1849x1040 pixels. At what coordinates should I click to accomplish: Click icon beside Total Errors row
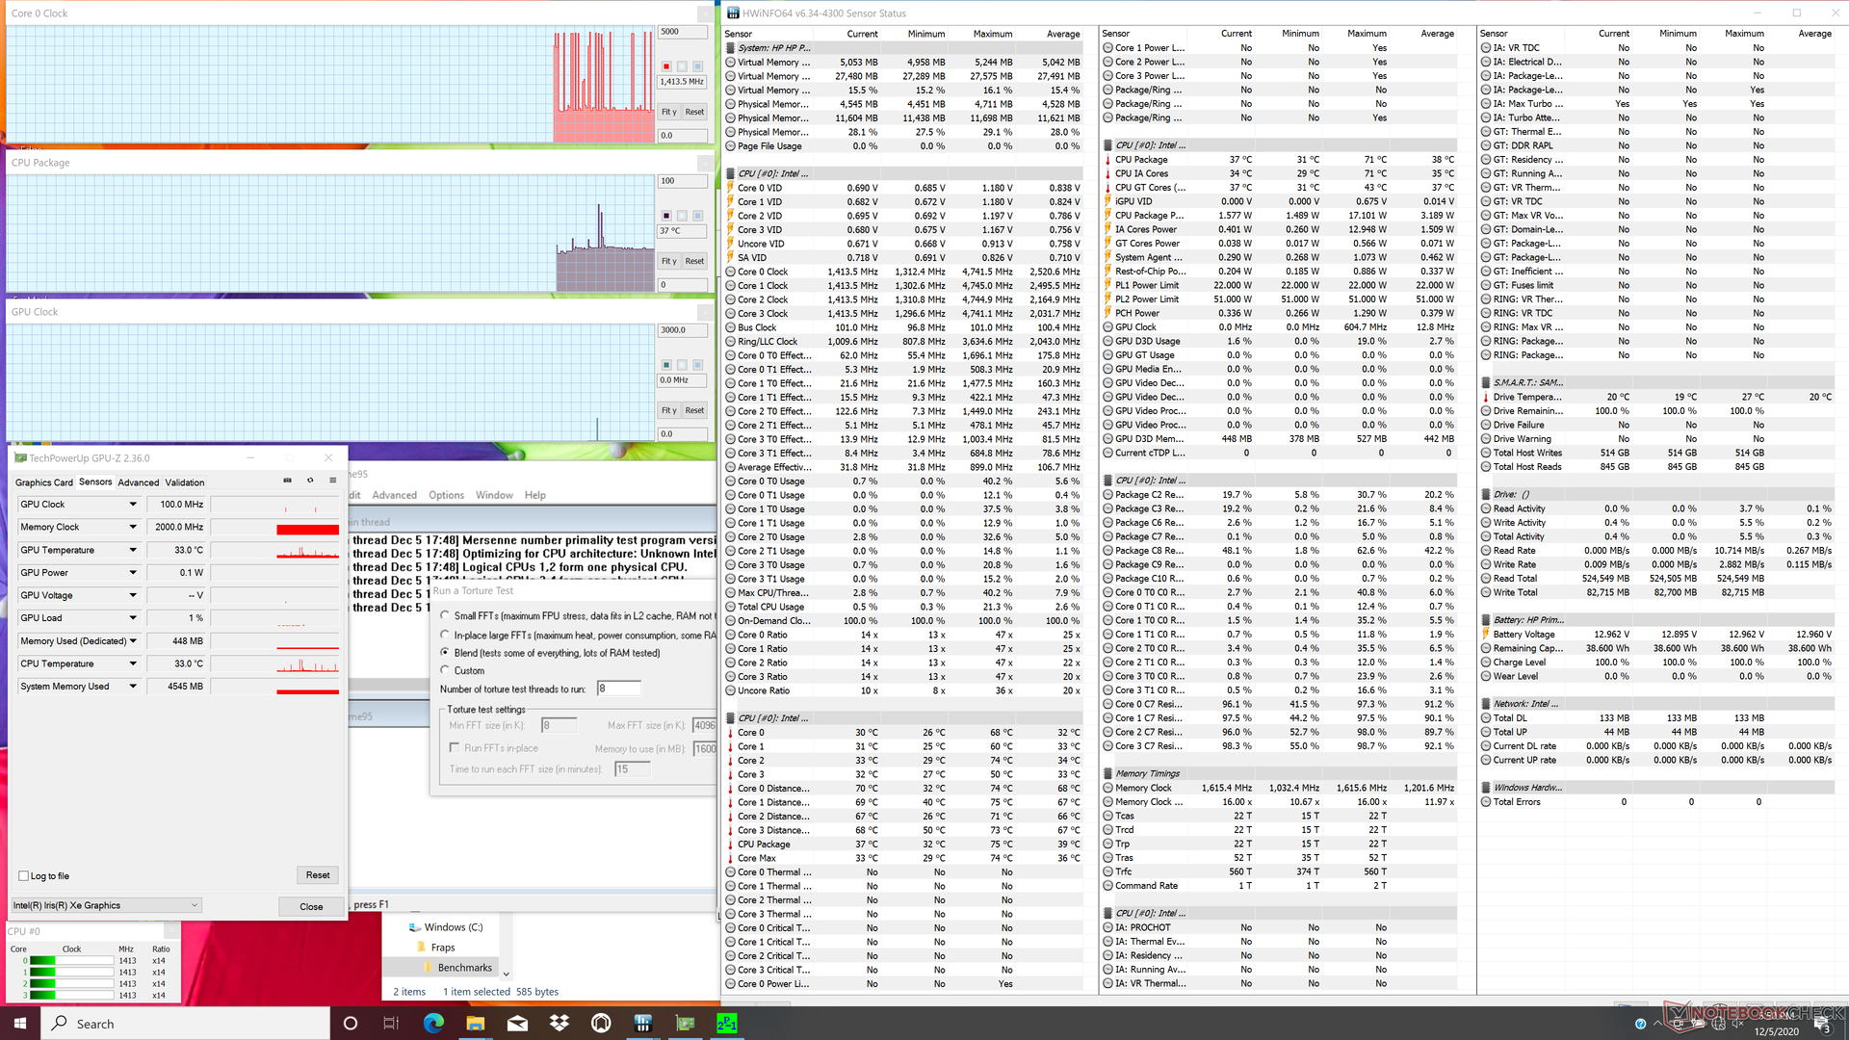click(1485, 802)
